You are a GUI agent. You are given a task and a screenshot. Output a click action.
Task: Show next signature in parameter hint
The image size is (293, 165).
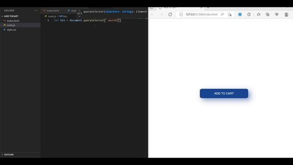tap(79, 16)
